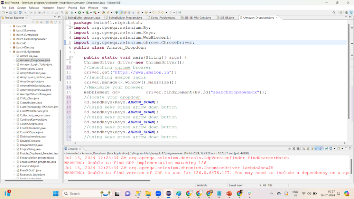Toggle Show Whitespace Characters pilcrow icon

click(133, 13)
